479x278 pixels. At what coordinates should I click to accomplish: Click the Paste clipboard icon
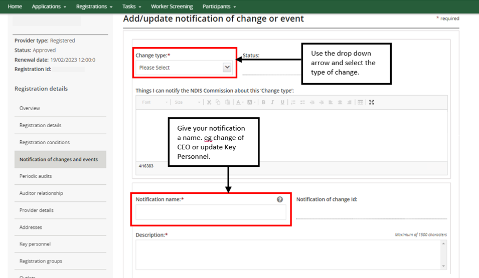227,102
